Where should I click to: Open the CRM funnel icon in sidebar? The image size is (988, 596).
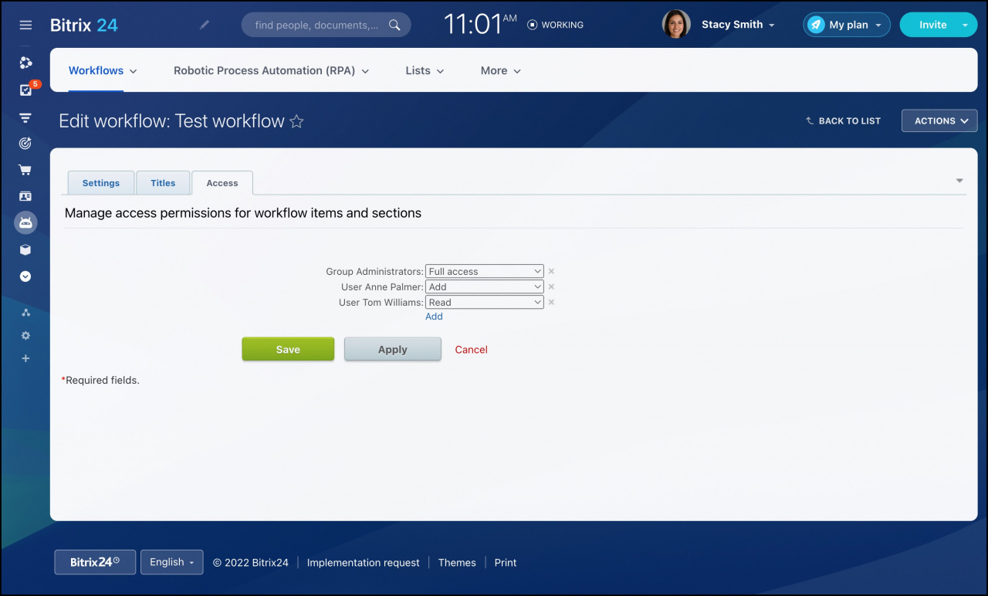coord(25,118)
